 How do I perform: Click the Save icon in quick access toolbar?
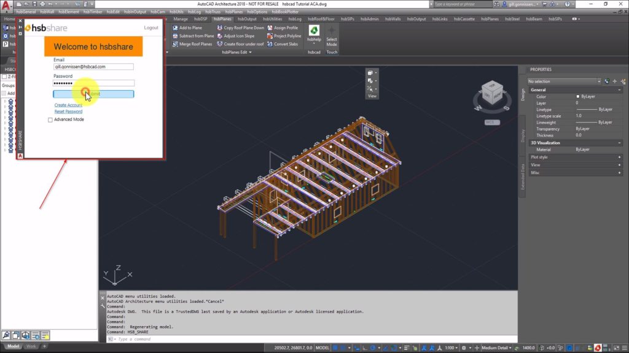(x=34, y=4)
